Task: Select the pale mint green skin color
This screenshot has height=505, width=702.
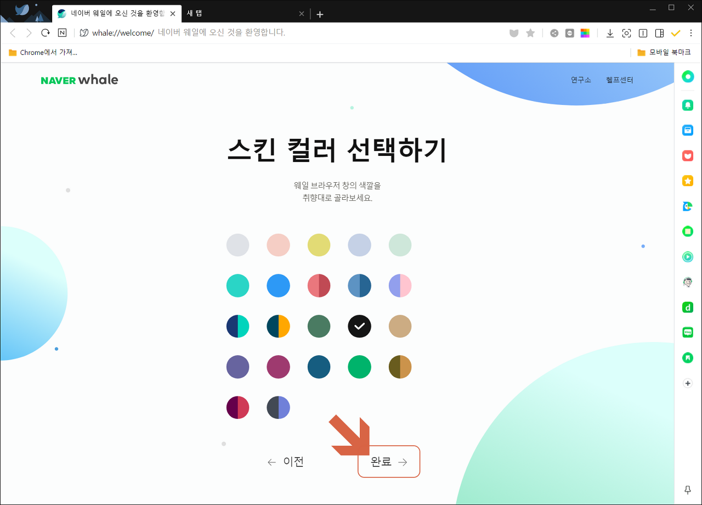Action: tap(400, 245)
